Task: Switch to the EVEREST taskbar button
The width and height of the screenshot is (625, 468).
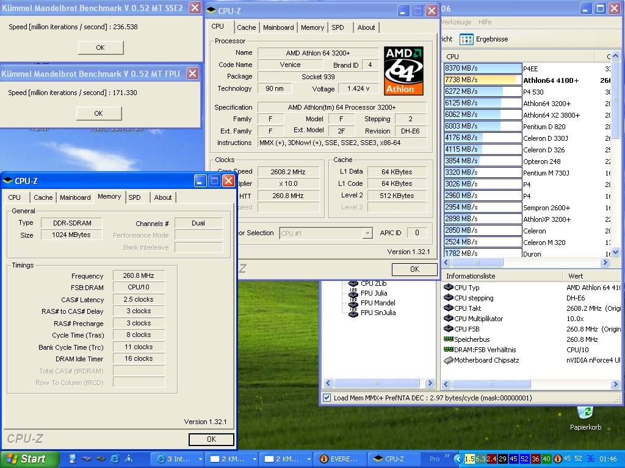Action: 339,459
